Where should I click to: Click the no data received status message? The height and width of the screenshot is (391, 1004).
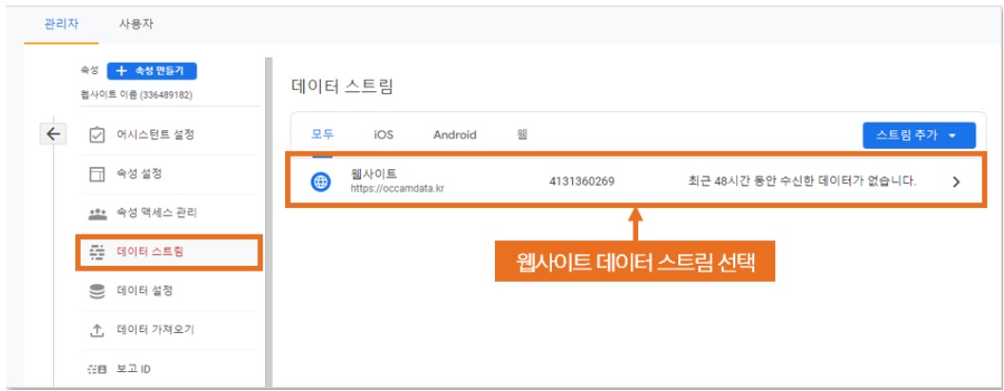click(x=801, y=181)
